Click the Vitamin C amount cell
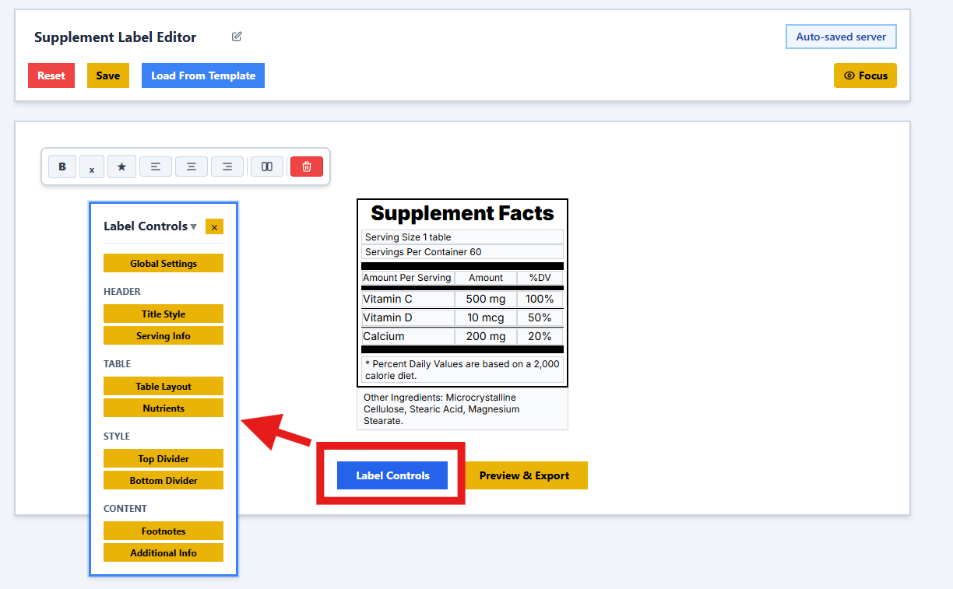 [486, 300]
